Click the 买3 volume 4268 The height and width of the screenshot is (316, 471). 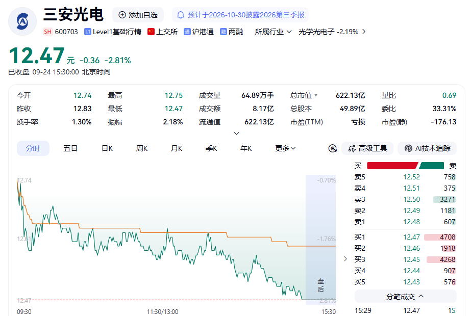[448, 259]
